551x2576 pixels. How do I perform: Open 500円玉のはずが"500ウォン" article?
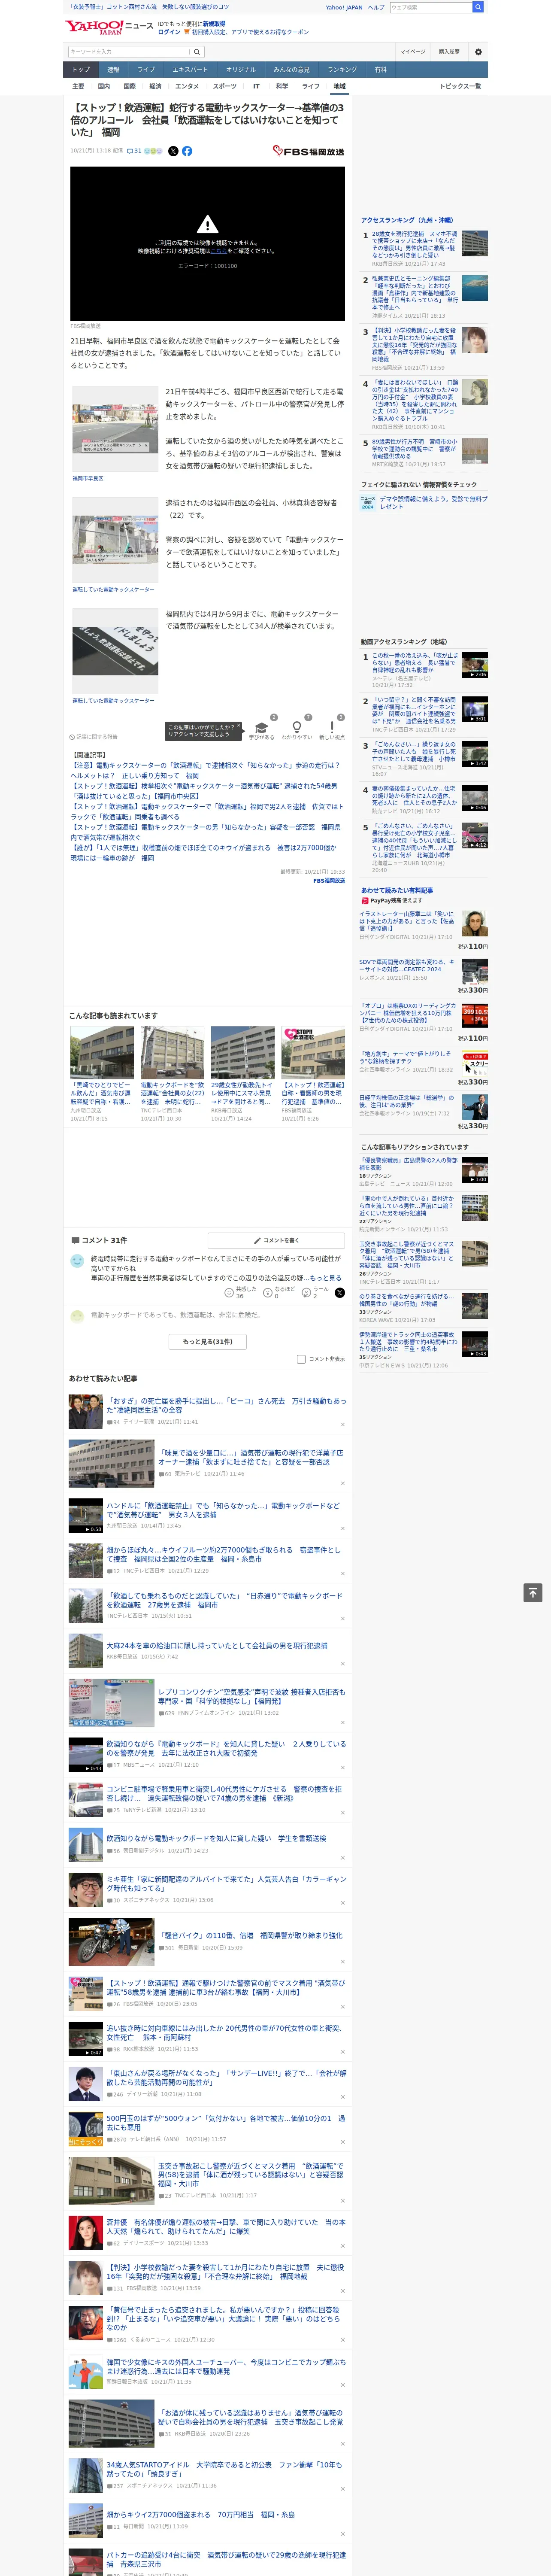226,2123
